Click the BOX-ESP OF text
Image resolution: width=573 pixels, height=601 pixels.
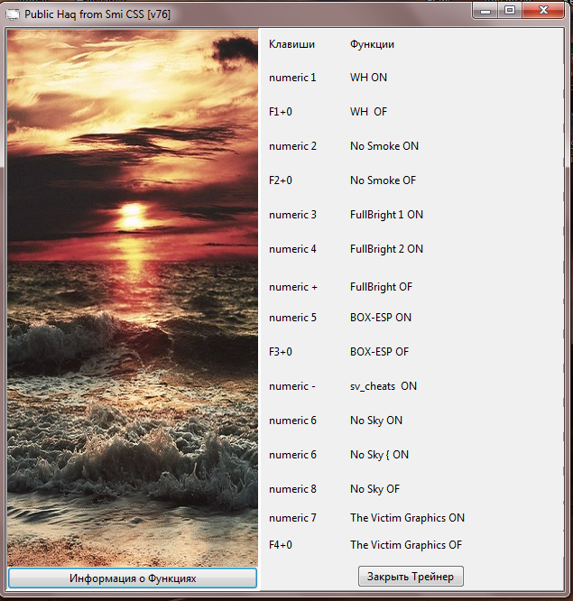tap(379, 352)
